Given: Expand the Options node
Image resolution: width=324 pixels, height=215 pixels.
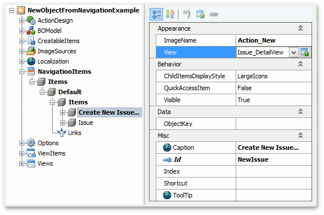Looking at the screenshot, I should point(22,143).
